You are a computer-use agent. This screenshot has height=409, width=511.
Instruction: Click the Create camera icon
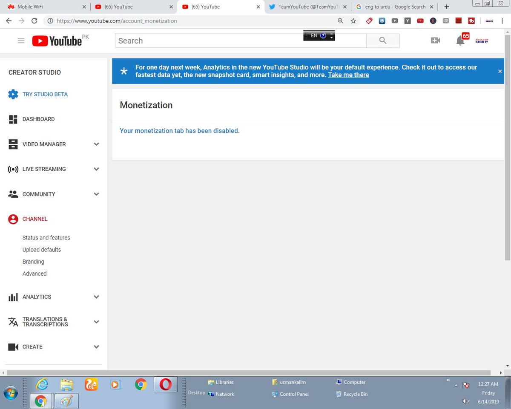13,347
